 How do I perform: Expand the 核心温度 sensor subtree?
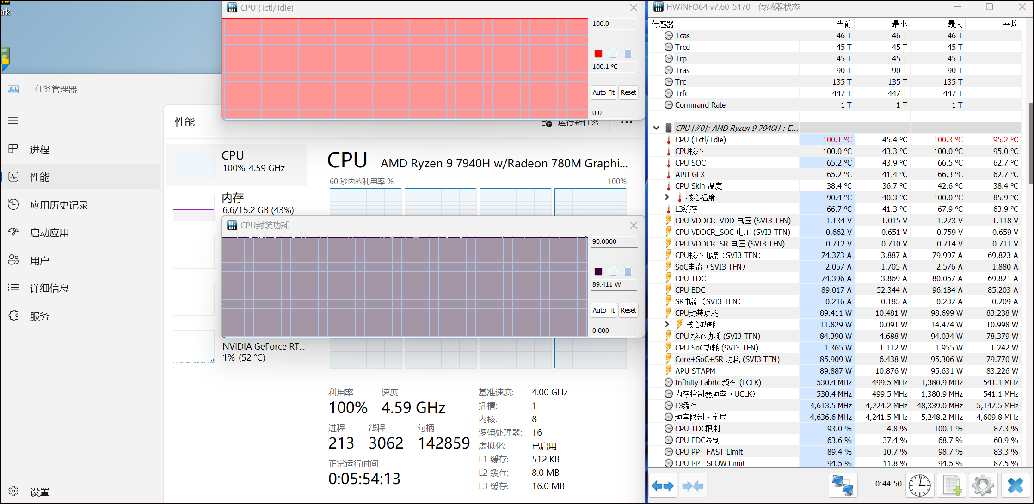[x=667, y=197]
